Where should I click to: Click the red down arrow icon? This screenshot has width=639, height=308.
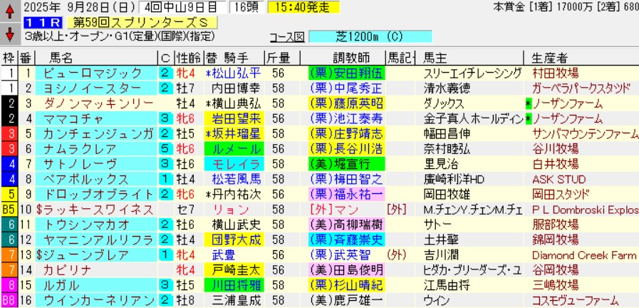tap(10, 34)
